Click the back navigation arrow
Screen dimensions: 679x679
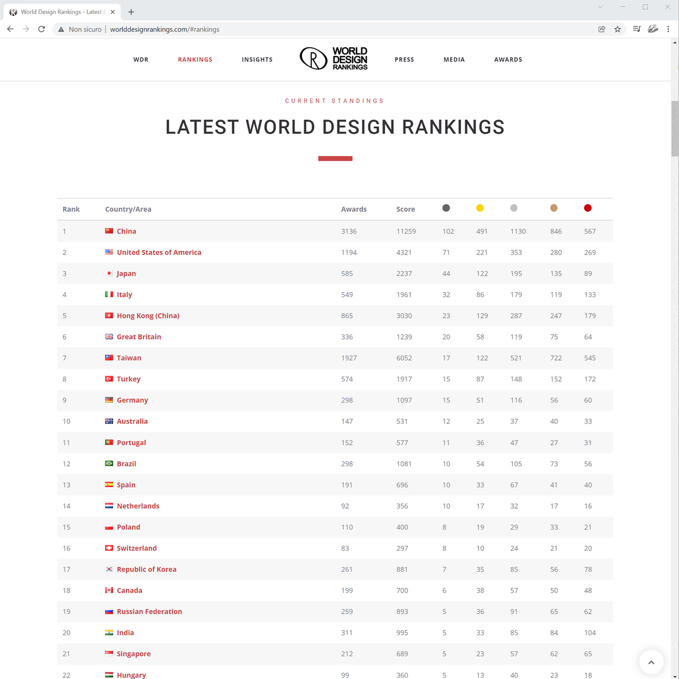[10, 29]
